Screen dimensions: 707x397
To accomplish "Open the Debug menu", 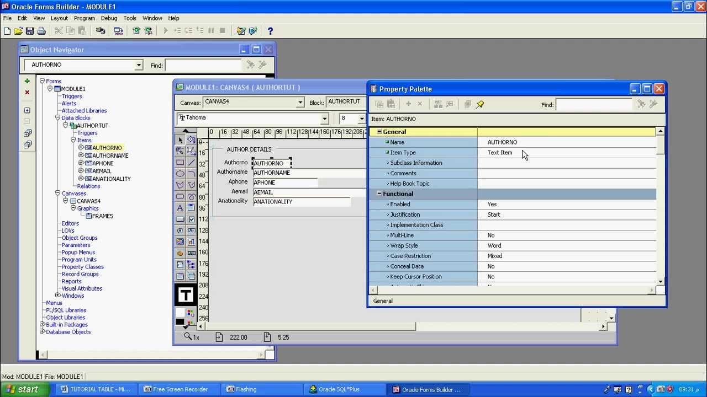I will pyautogui.click(x=109, y=18).
